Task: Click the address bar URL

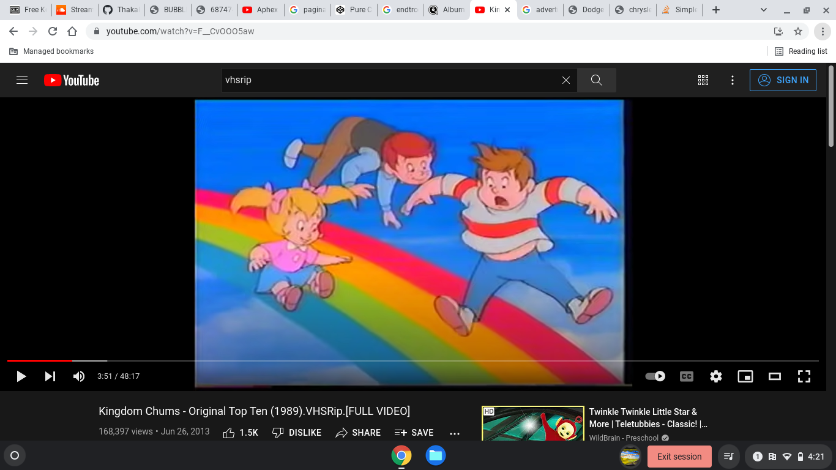Action: 180,31
